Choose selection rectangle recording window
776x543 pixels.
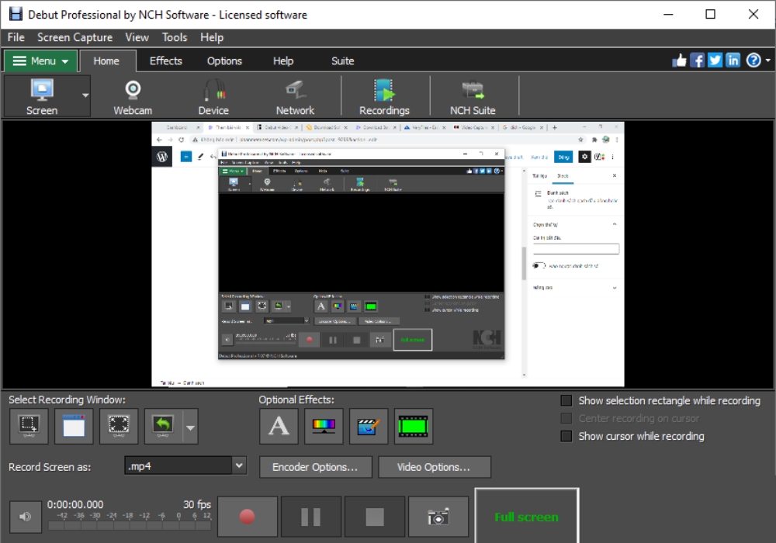point(29,426)
